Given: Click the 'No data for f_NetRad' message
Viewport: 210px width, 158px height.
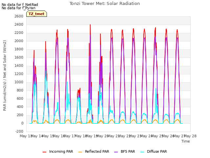Looking at the screenshot, I should click(20, 5).
